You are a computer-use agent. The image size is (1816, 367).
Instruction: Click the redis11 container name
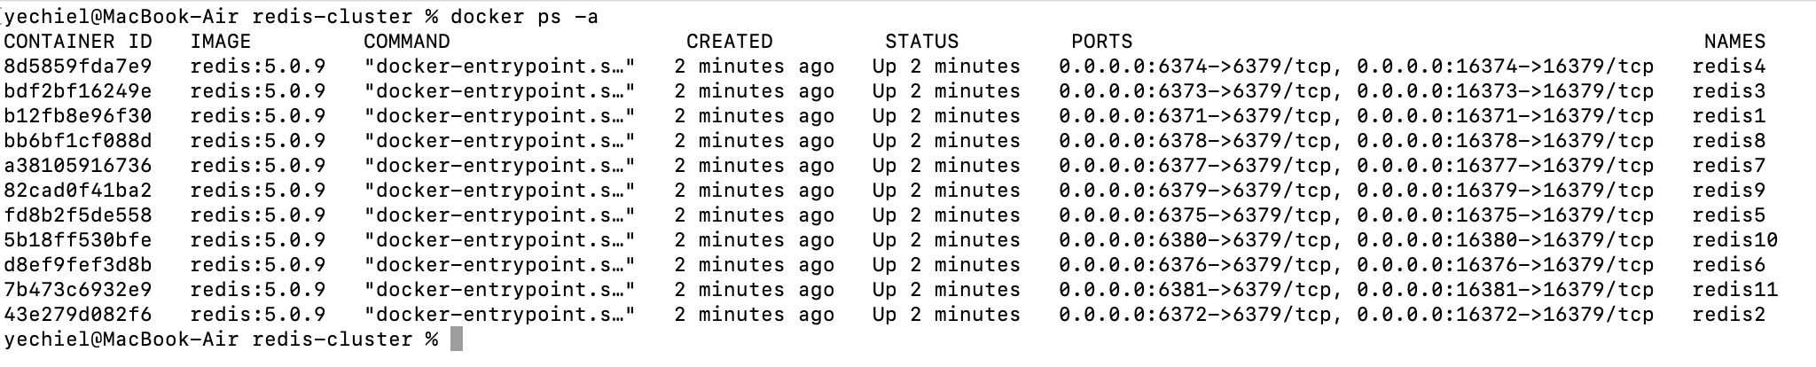[x=1734, y=290]
